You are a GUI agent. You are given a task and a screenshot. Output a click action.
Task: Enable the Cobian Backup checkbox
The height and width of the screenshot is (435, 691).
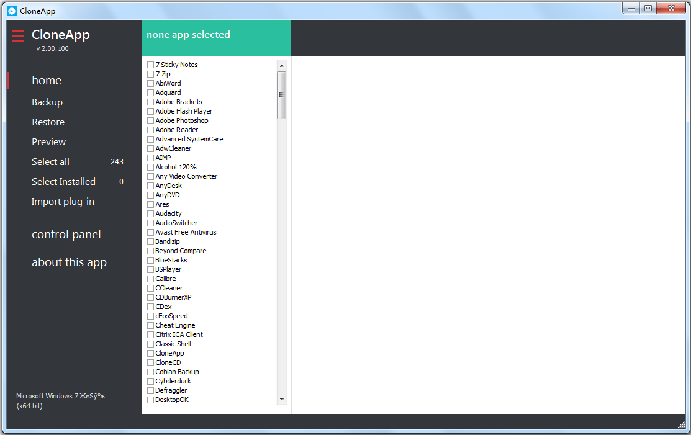(151, 372)
